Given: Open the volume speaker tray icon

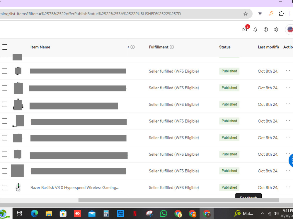Looking at the screenshot, I should 276,214.
